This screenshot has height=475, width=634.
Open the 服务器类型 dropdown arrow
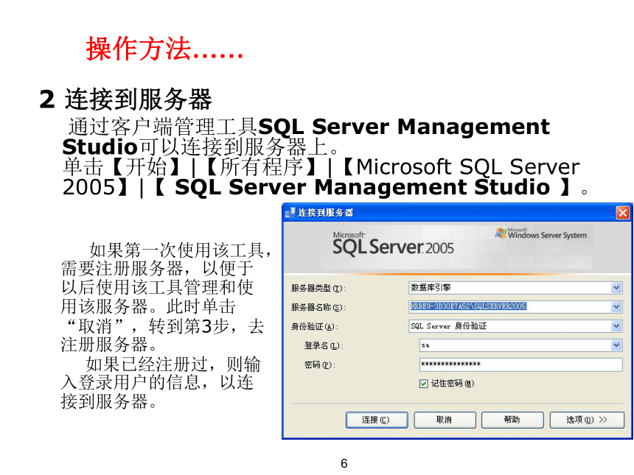616,288
